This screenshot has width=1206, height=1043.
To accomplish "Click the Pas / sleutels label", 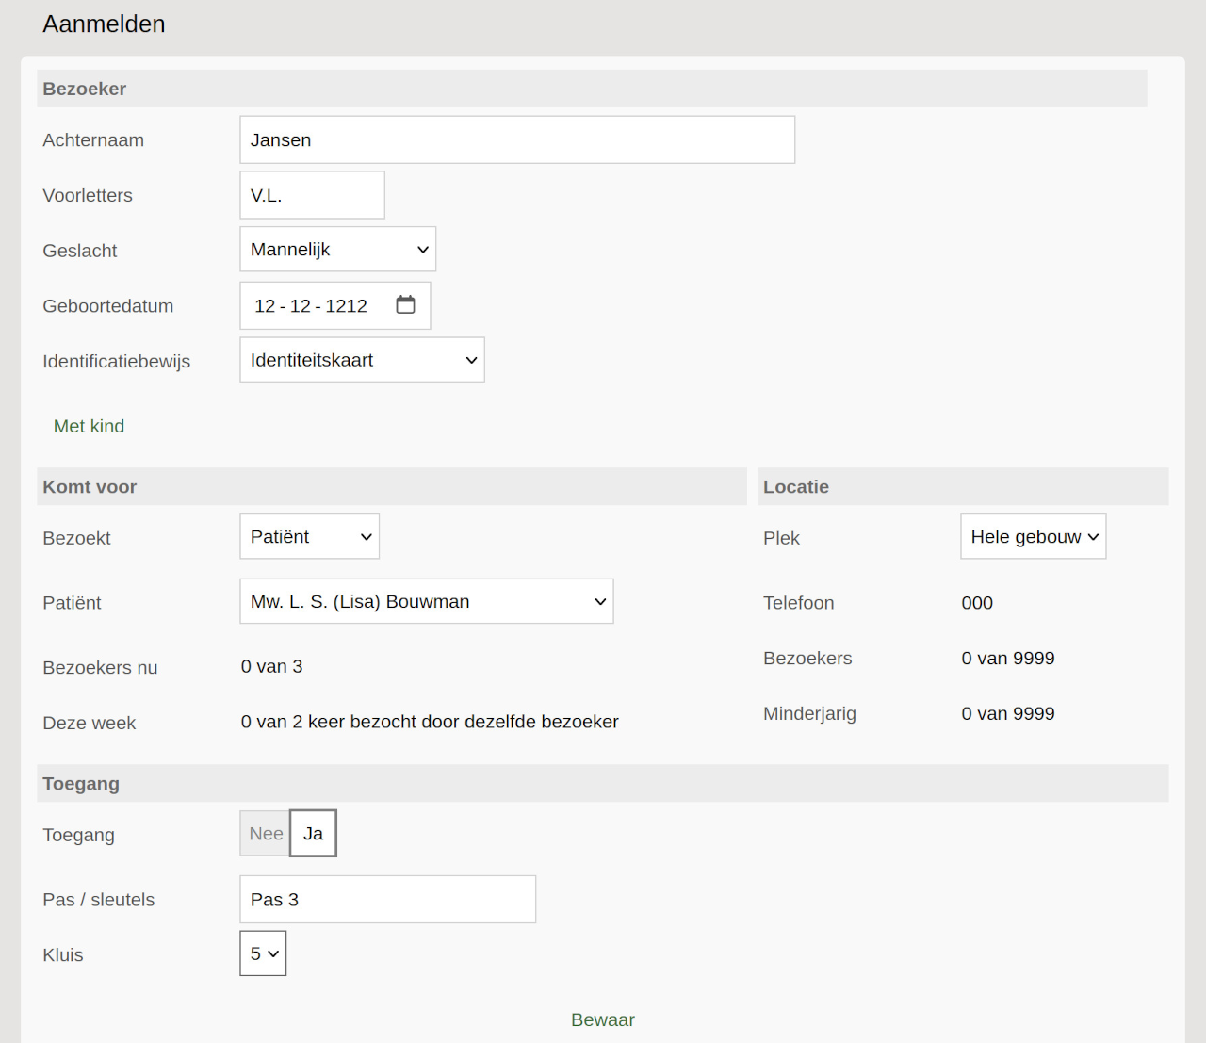I will tap(98, 900).
